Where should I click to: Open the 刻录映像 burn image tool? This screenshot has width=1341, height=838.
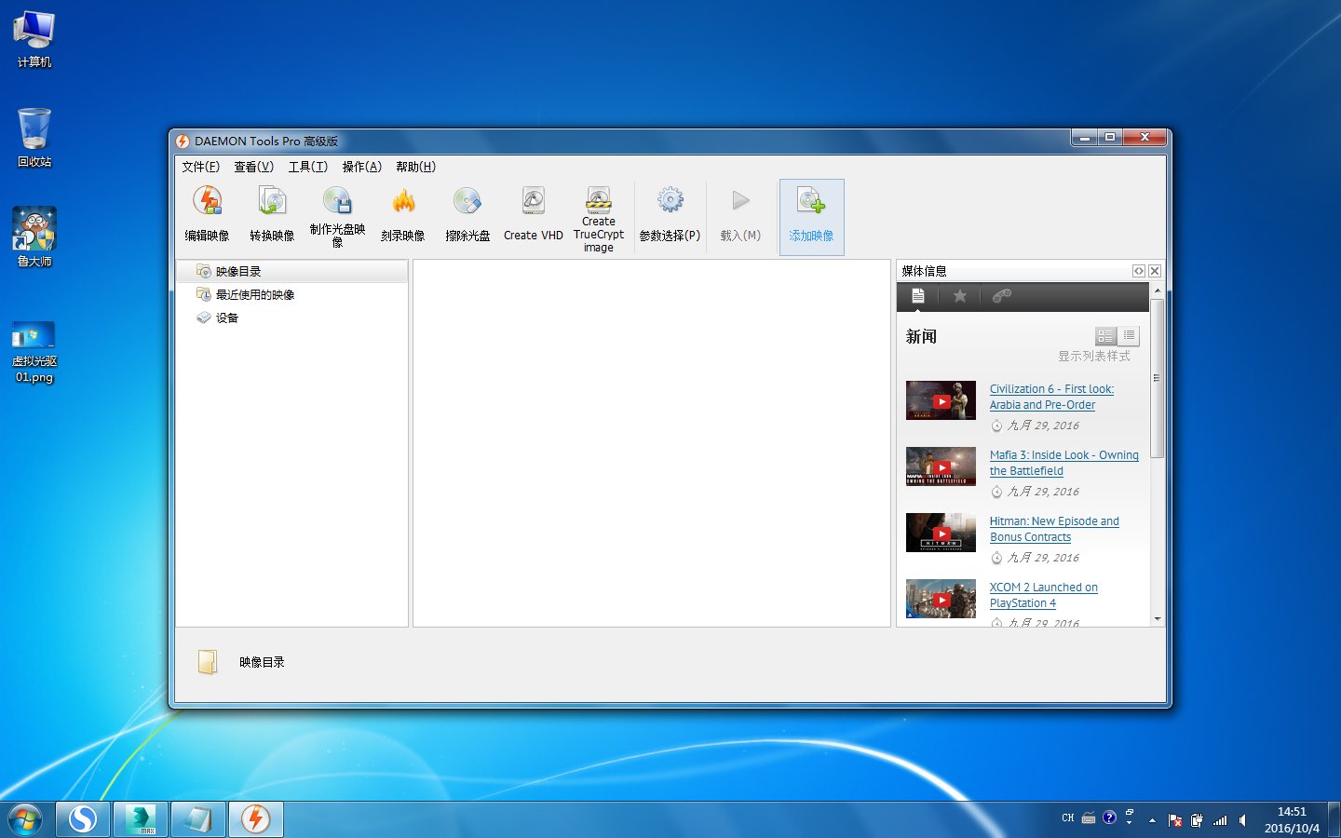tap(403, 212)
